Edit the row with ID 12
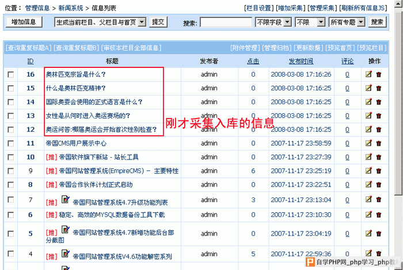 pyautogui.click(x=368, y=129)
